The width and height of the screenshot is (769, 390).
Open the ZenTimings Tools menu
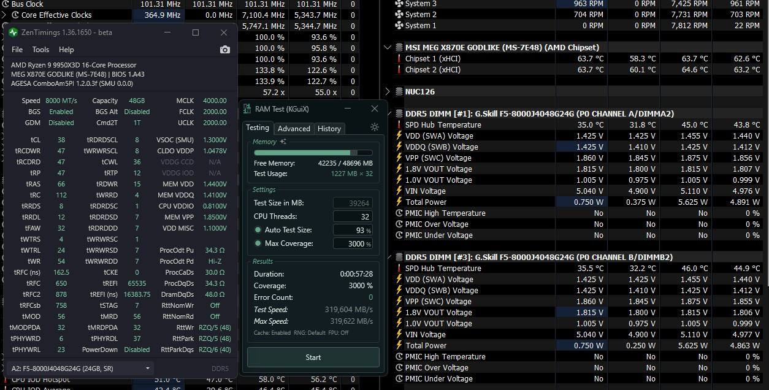click(x=40, y=50)
